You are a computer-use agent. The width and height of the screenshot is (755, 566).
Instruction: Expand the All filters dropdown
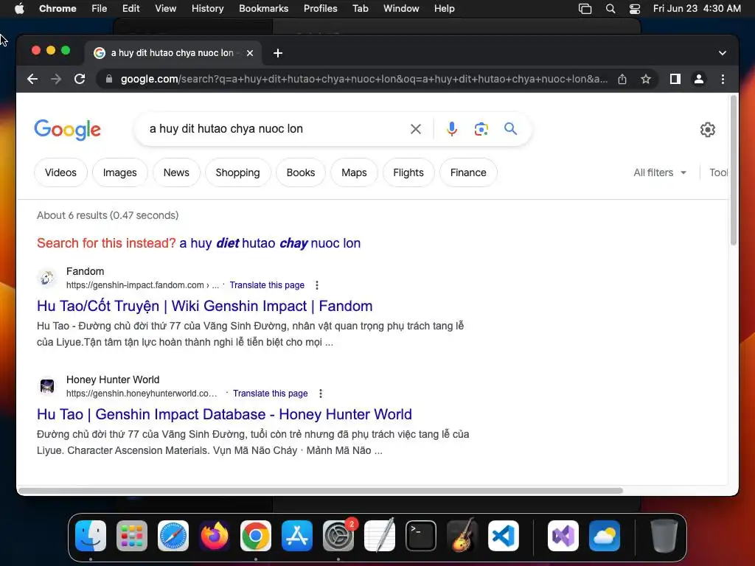point(660,172)
